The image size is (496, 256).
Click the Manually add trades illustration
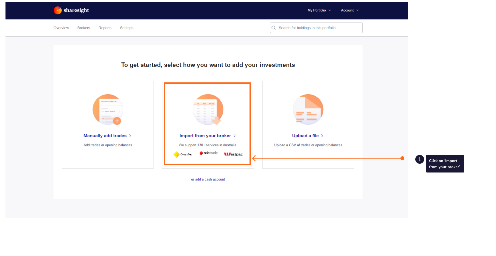pyautogui.click(x=108, y=110)
